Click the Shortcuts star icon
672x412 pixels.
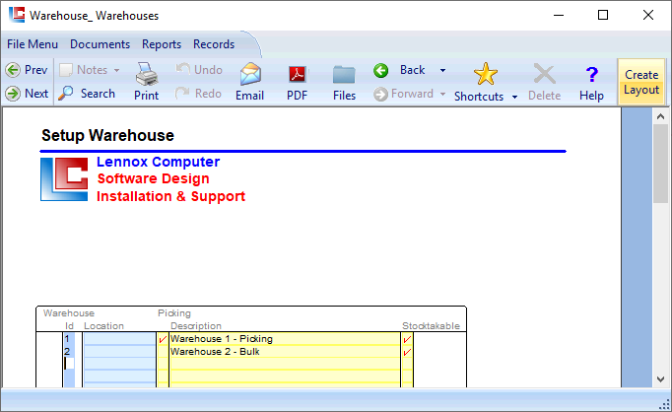pos(486,74)
